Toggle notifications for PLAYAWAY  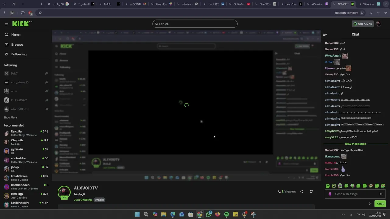[x=47, y=100]
